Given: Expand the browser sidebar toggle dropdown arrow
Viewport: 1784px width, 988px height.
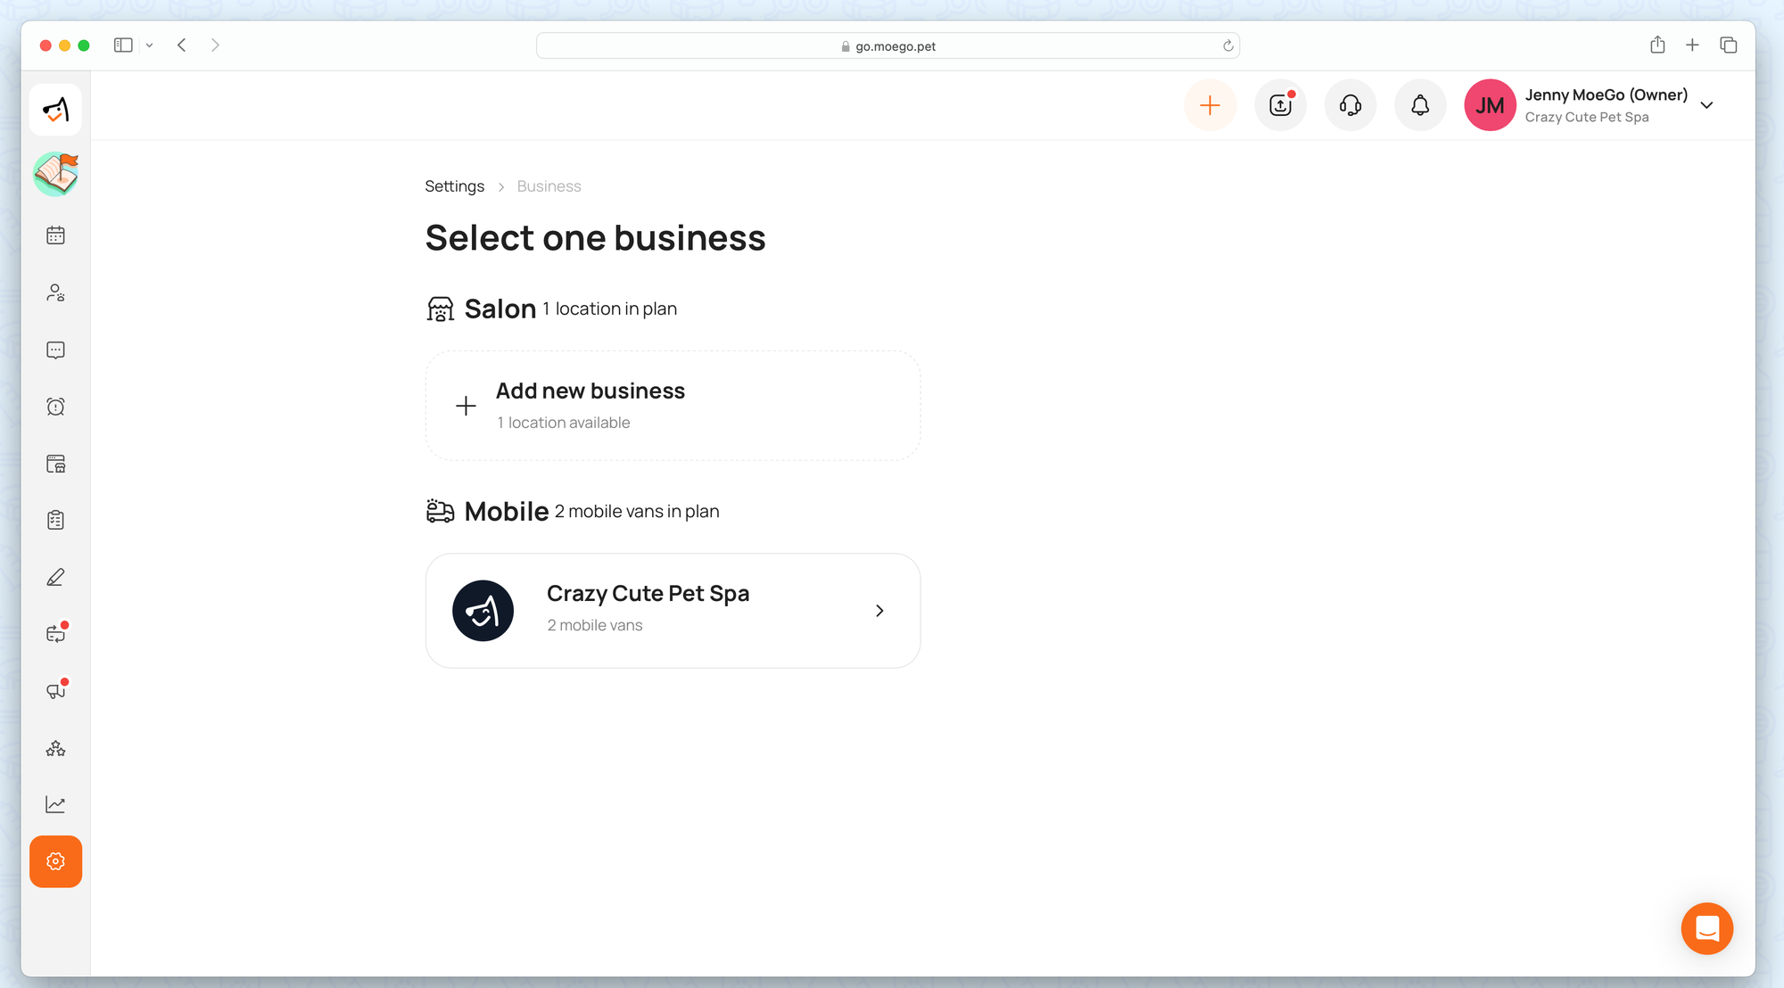Looking at the screenshot, I should (150, 45).
